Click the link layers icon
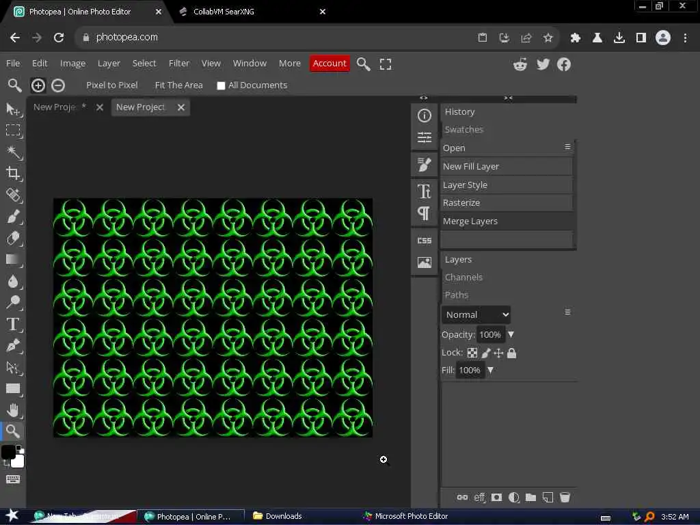 (x=462, y=498)
